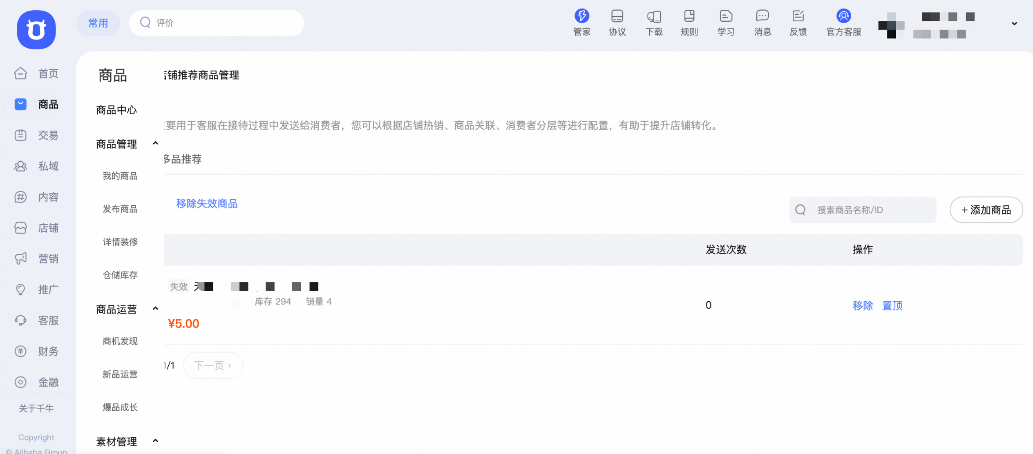
Task: Go to 首页 home icon in sidebar
Action: 20,73
